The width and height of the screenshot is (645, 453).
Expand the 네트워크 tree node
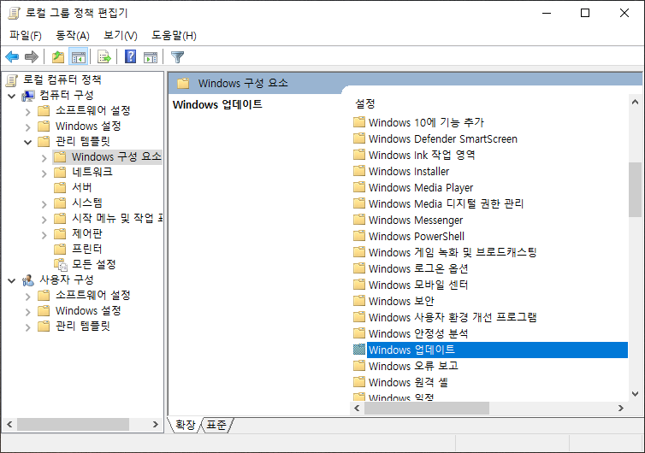(44, 174)
